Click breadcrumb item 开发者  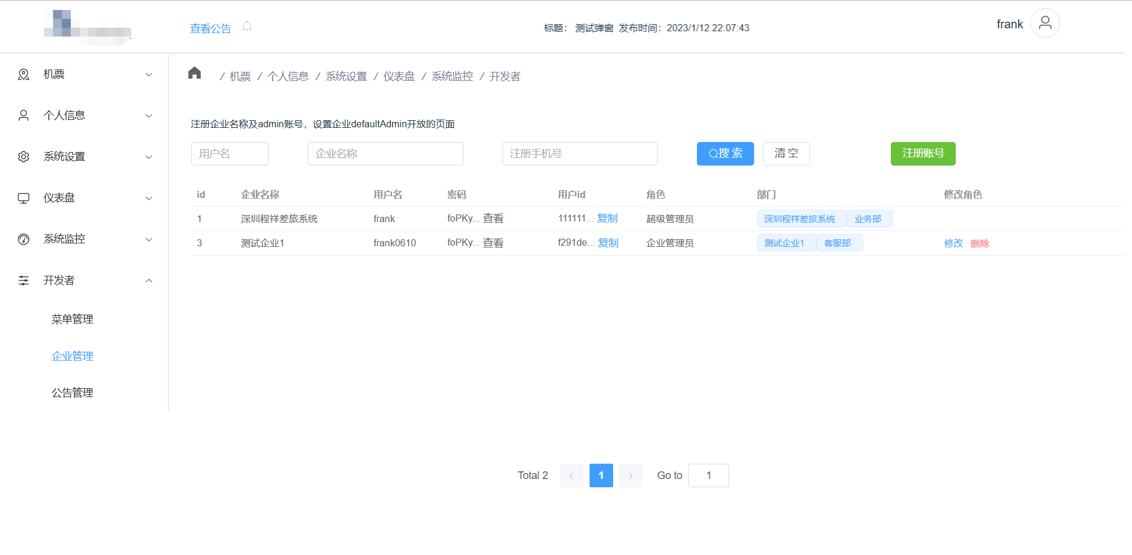click(x=505, y=77)
